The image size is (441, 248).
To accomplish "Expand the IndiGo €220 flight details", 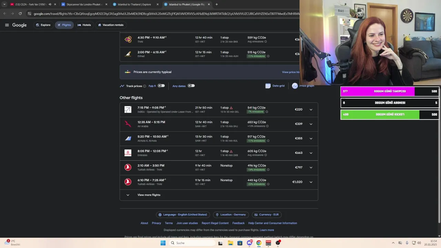I will tap(311, 110).
